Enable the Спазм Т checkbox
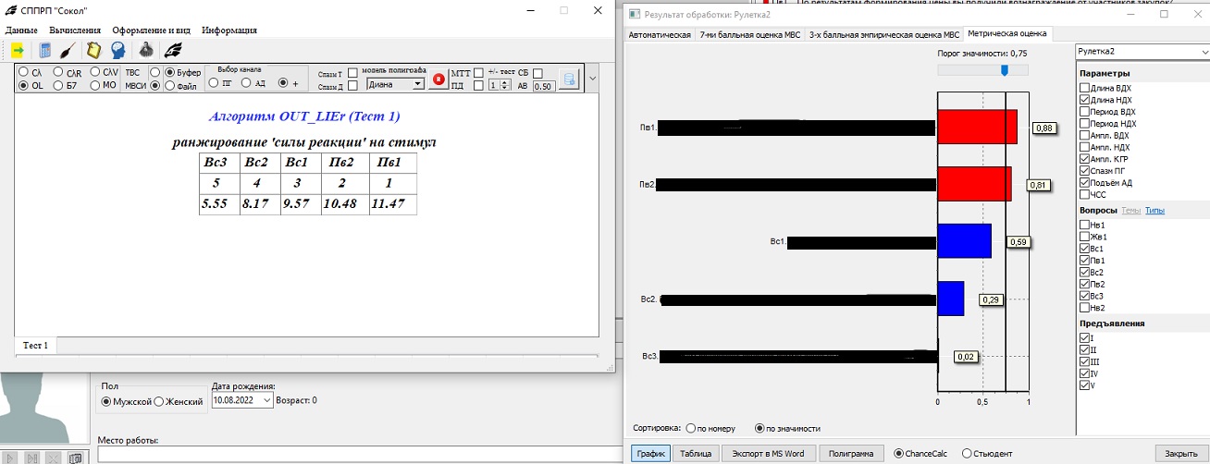The width and height of the screenshot is (1210, 464). tap(352, 74)
